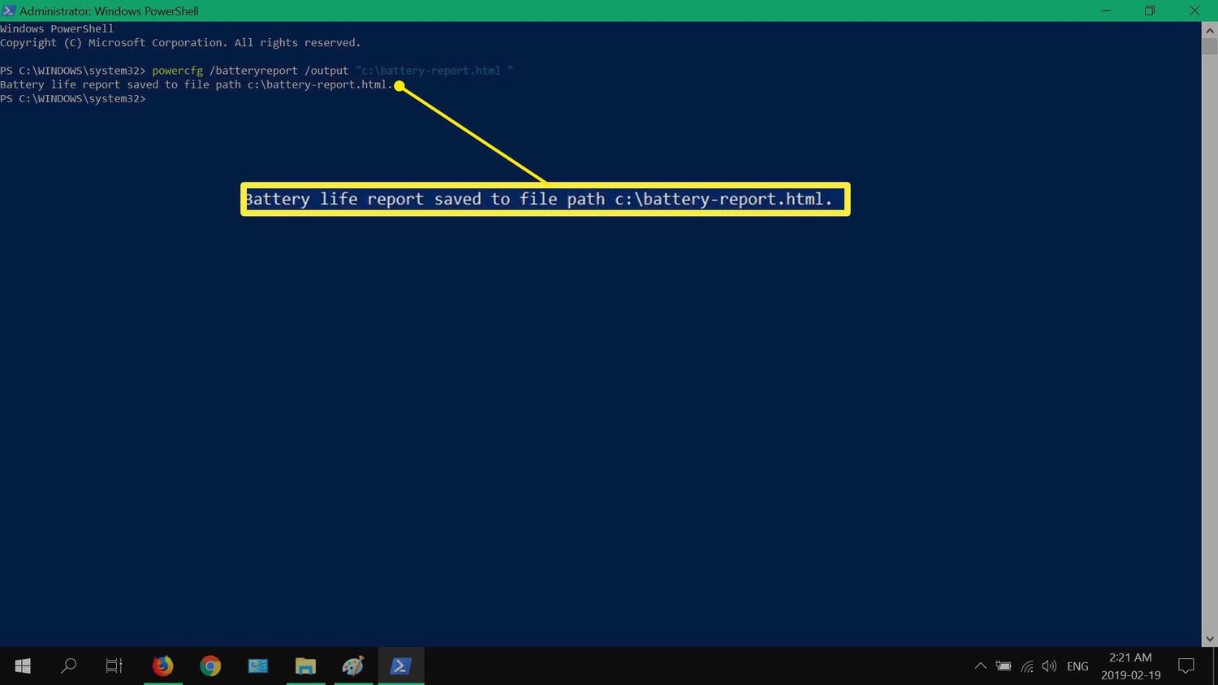Switch to the Paint palette app in taskbar
1218x685 pixels.
click(x=353, y=666)
